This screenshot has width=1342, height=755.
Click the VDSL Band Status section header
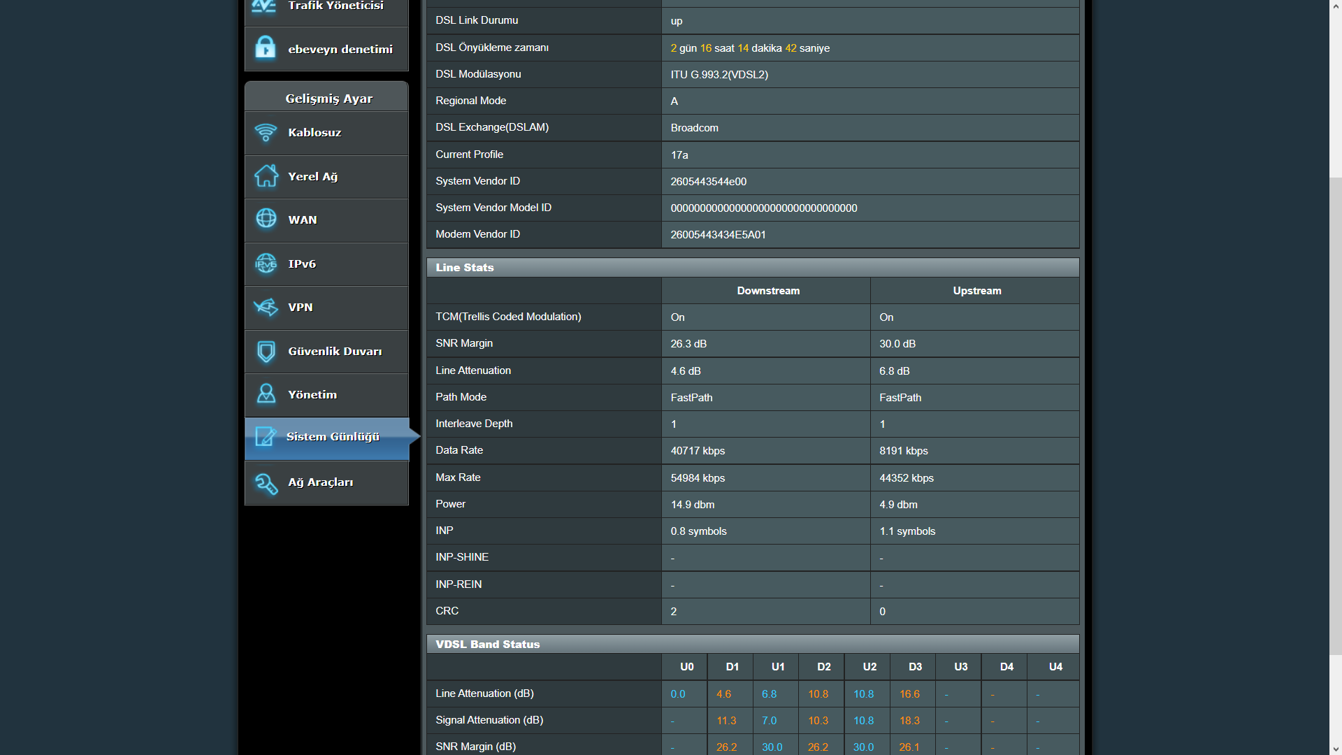tap(753, 644)
